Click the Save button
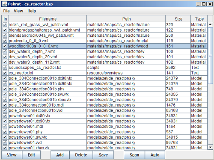Screen dimensions: 214x160 click(x=103, y=155)
